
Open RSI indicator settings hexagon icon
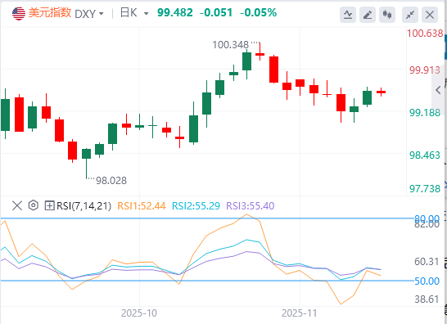pos(34,205)
